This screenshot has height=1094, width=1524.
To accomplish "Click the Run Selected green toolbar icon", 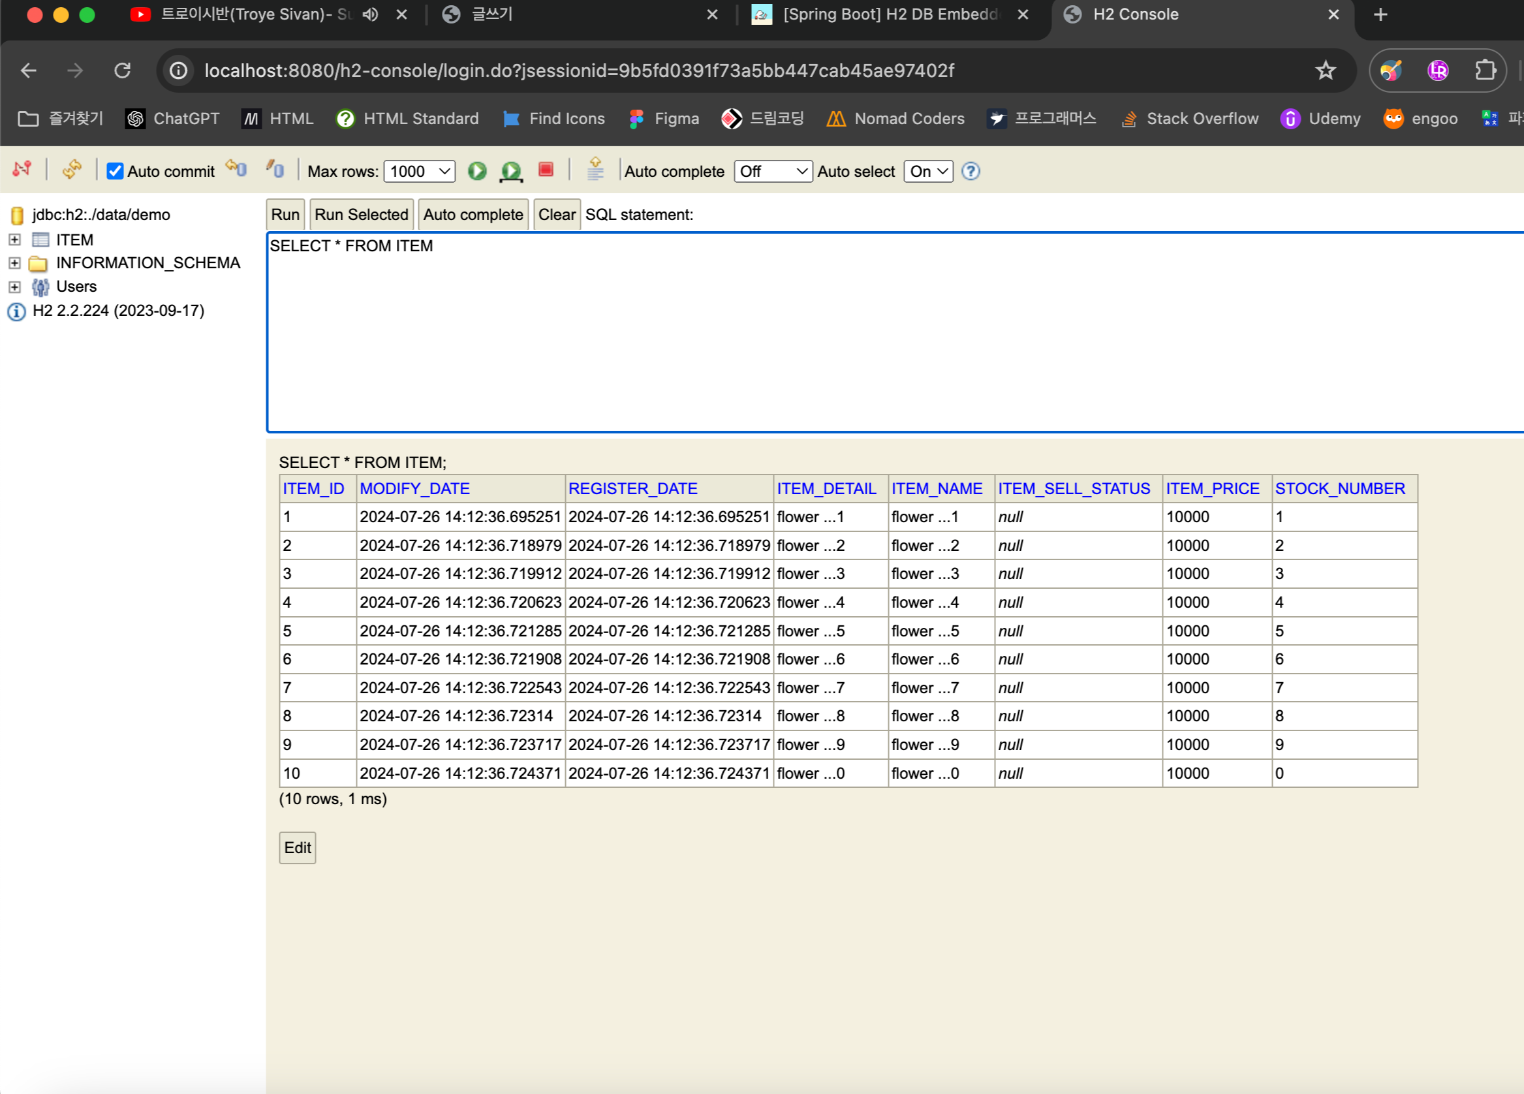I will coord(510,172).
